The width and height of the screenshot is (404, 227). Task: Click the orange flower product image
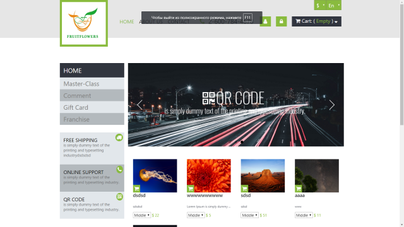209,175
